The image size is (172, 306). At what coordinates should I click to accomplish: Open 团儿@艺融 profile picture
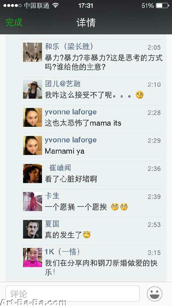click(33, 89)
